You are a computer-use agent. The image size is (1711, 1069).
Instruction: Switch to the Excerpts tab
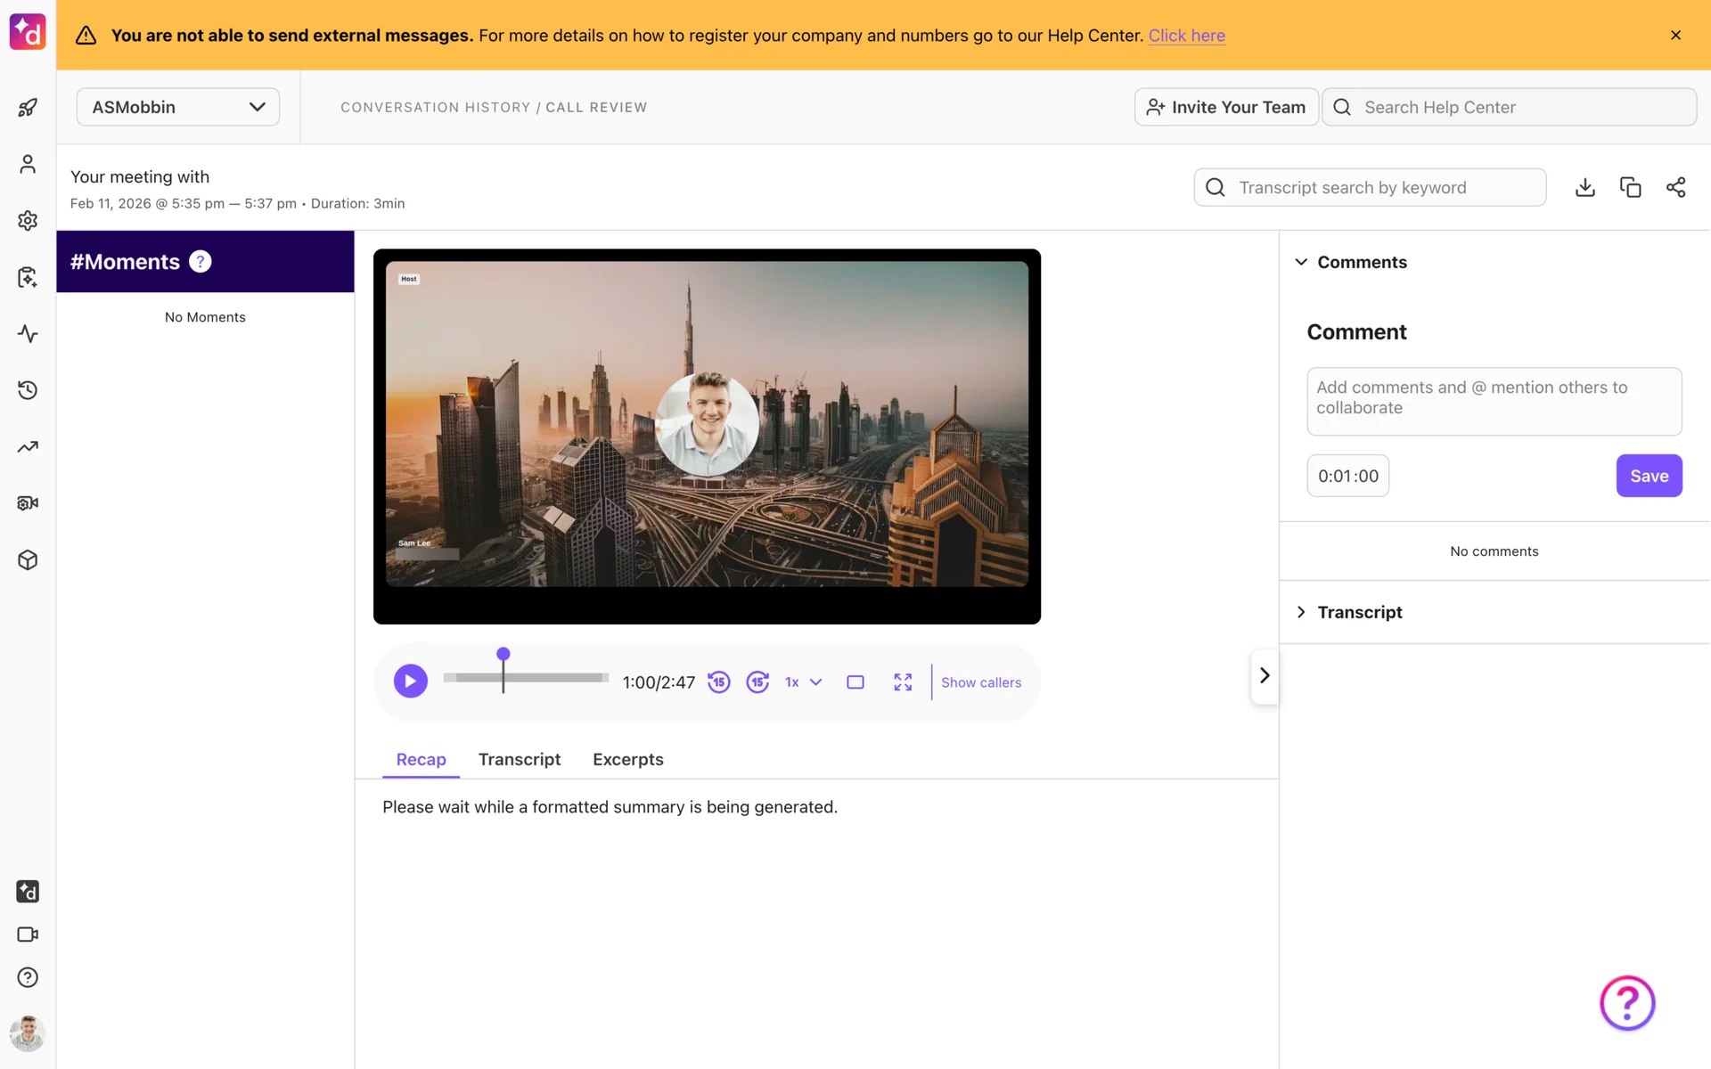627,759
